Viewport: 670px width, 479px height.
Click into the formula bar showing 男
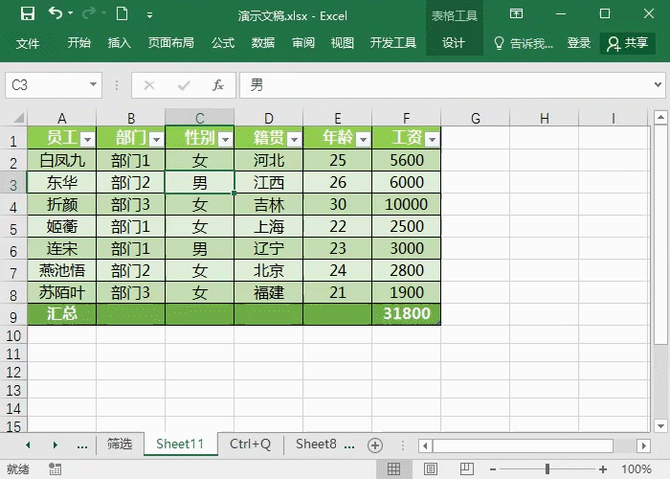tap(444, 85)
